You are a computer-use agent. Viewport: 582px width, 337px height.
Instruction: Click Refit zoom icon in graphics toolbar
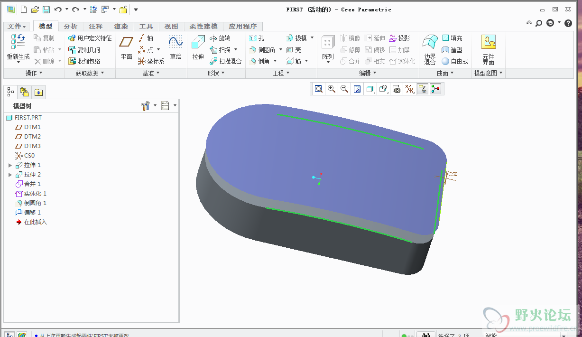[319, 89]
